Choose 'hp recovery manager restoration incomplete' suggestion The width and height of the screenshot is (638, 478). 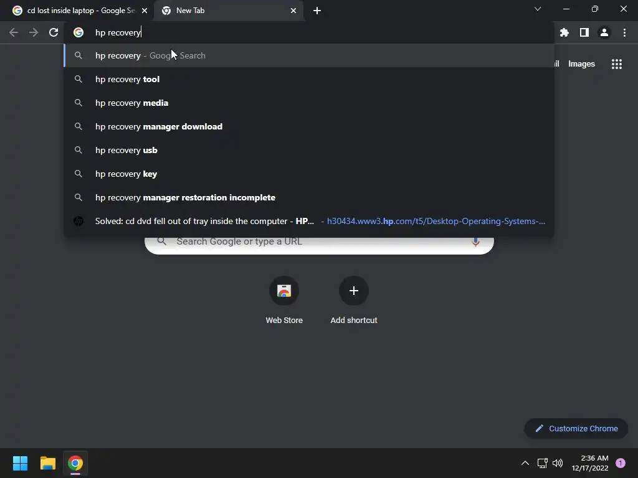[x=309, y=197]
